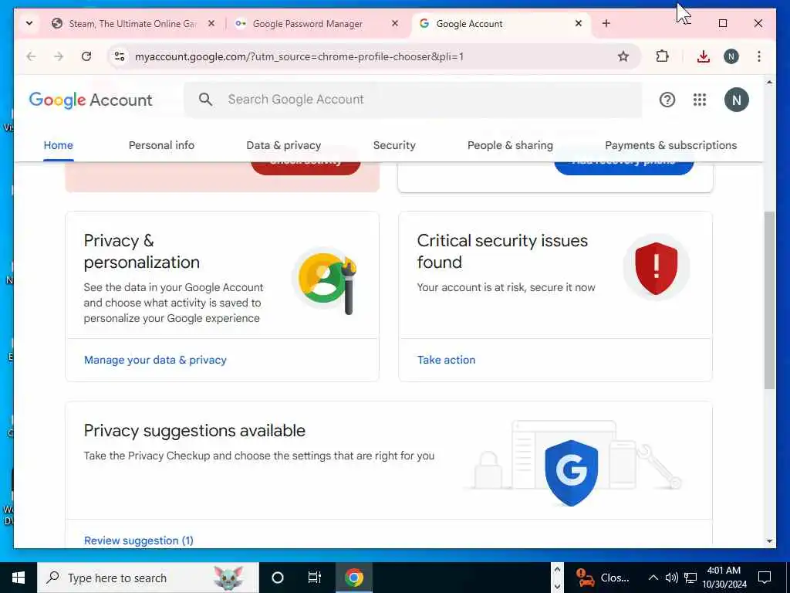Image resolution: width=790 pixels, height=593 pixels.
Task: Go to the Home tab
Action: tap(59, 145)
